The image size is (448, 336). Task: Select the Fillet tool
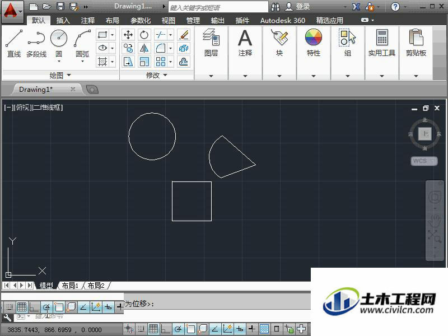click(x=161, y=48)
